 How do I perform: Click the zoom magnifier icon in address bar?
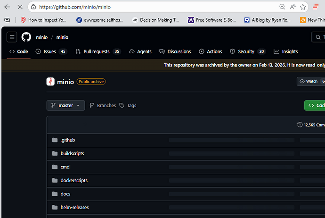pos(282,7)
